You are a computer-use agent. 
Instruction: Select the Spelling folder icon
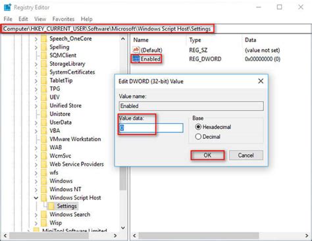tap(44, 47)
